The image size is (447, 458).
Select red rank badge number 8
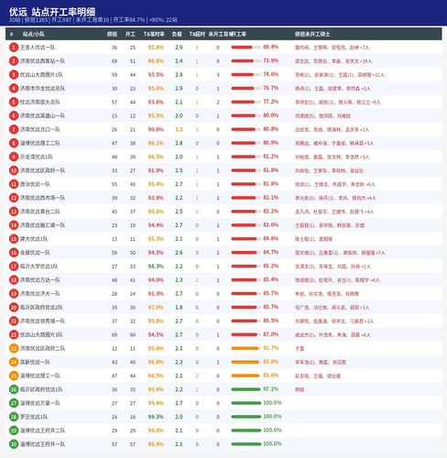[x=14, y=143]
